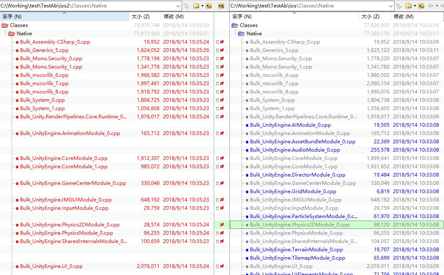Click not-equal icon for Bulk_mscorlib_8.cpp row
Screen dimensions: 444x275
pos(222,92)
